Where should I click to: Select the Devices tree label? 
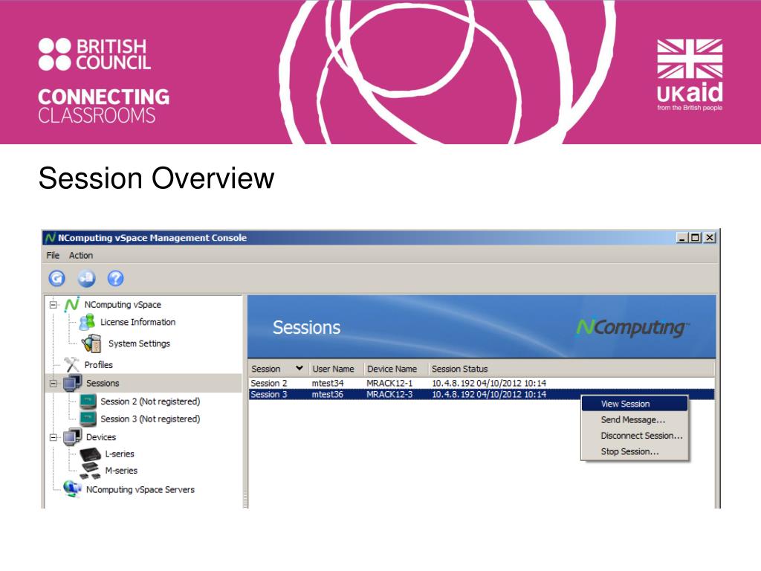click(101, 437)
